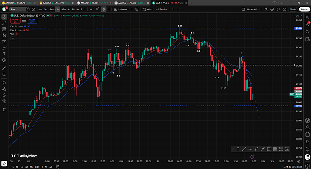Open the chart style dropdown arrow

[x=109, y=9]
